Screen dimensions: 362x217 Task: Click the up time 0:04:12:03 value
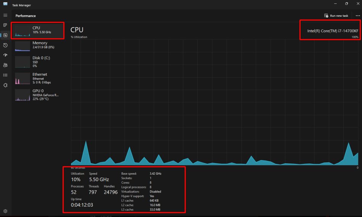(82, 205)
